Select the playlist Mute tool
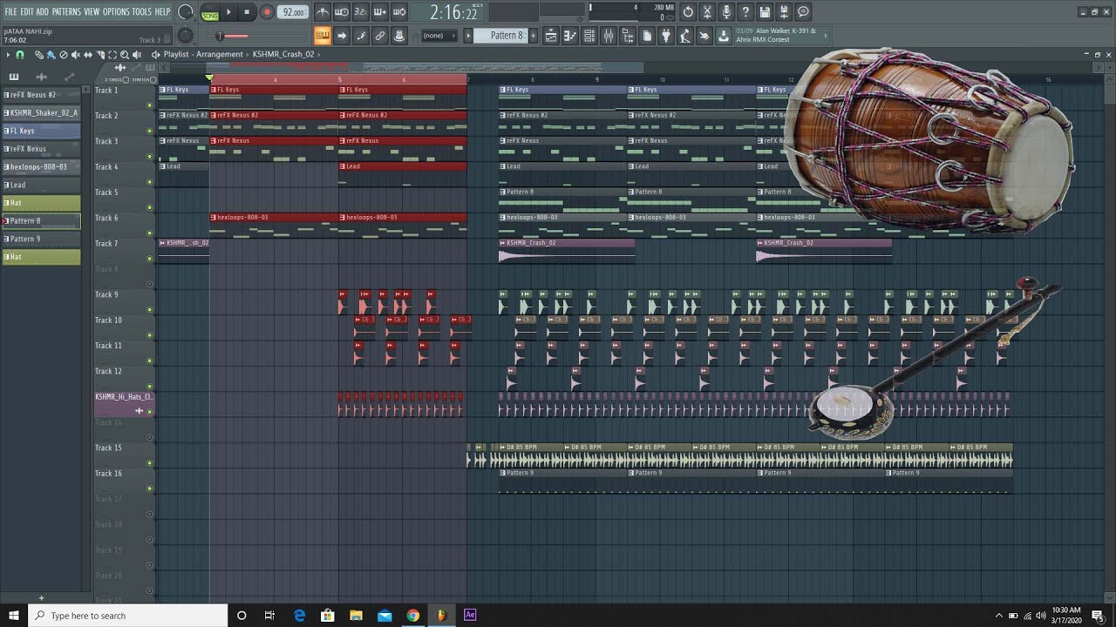Viewport: 1116px width, 627px height. [x=76, y=55]
